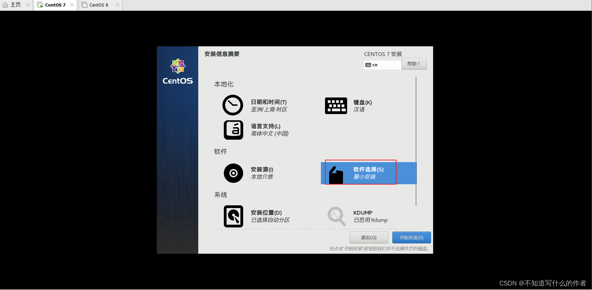Click the home icon on 主页 tab

pos(5,5)
